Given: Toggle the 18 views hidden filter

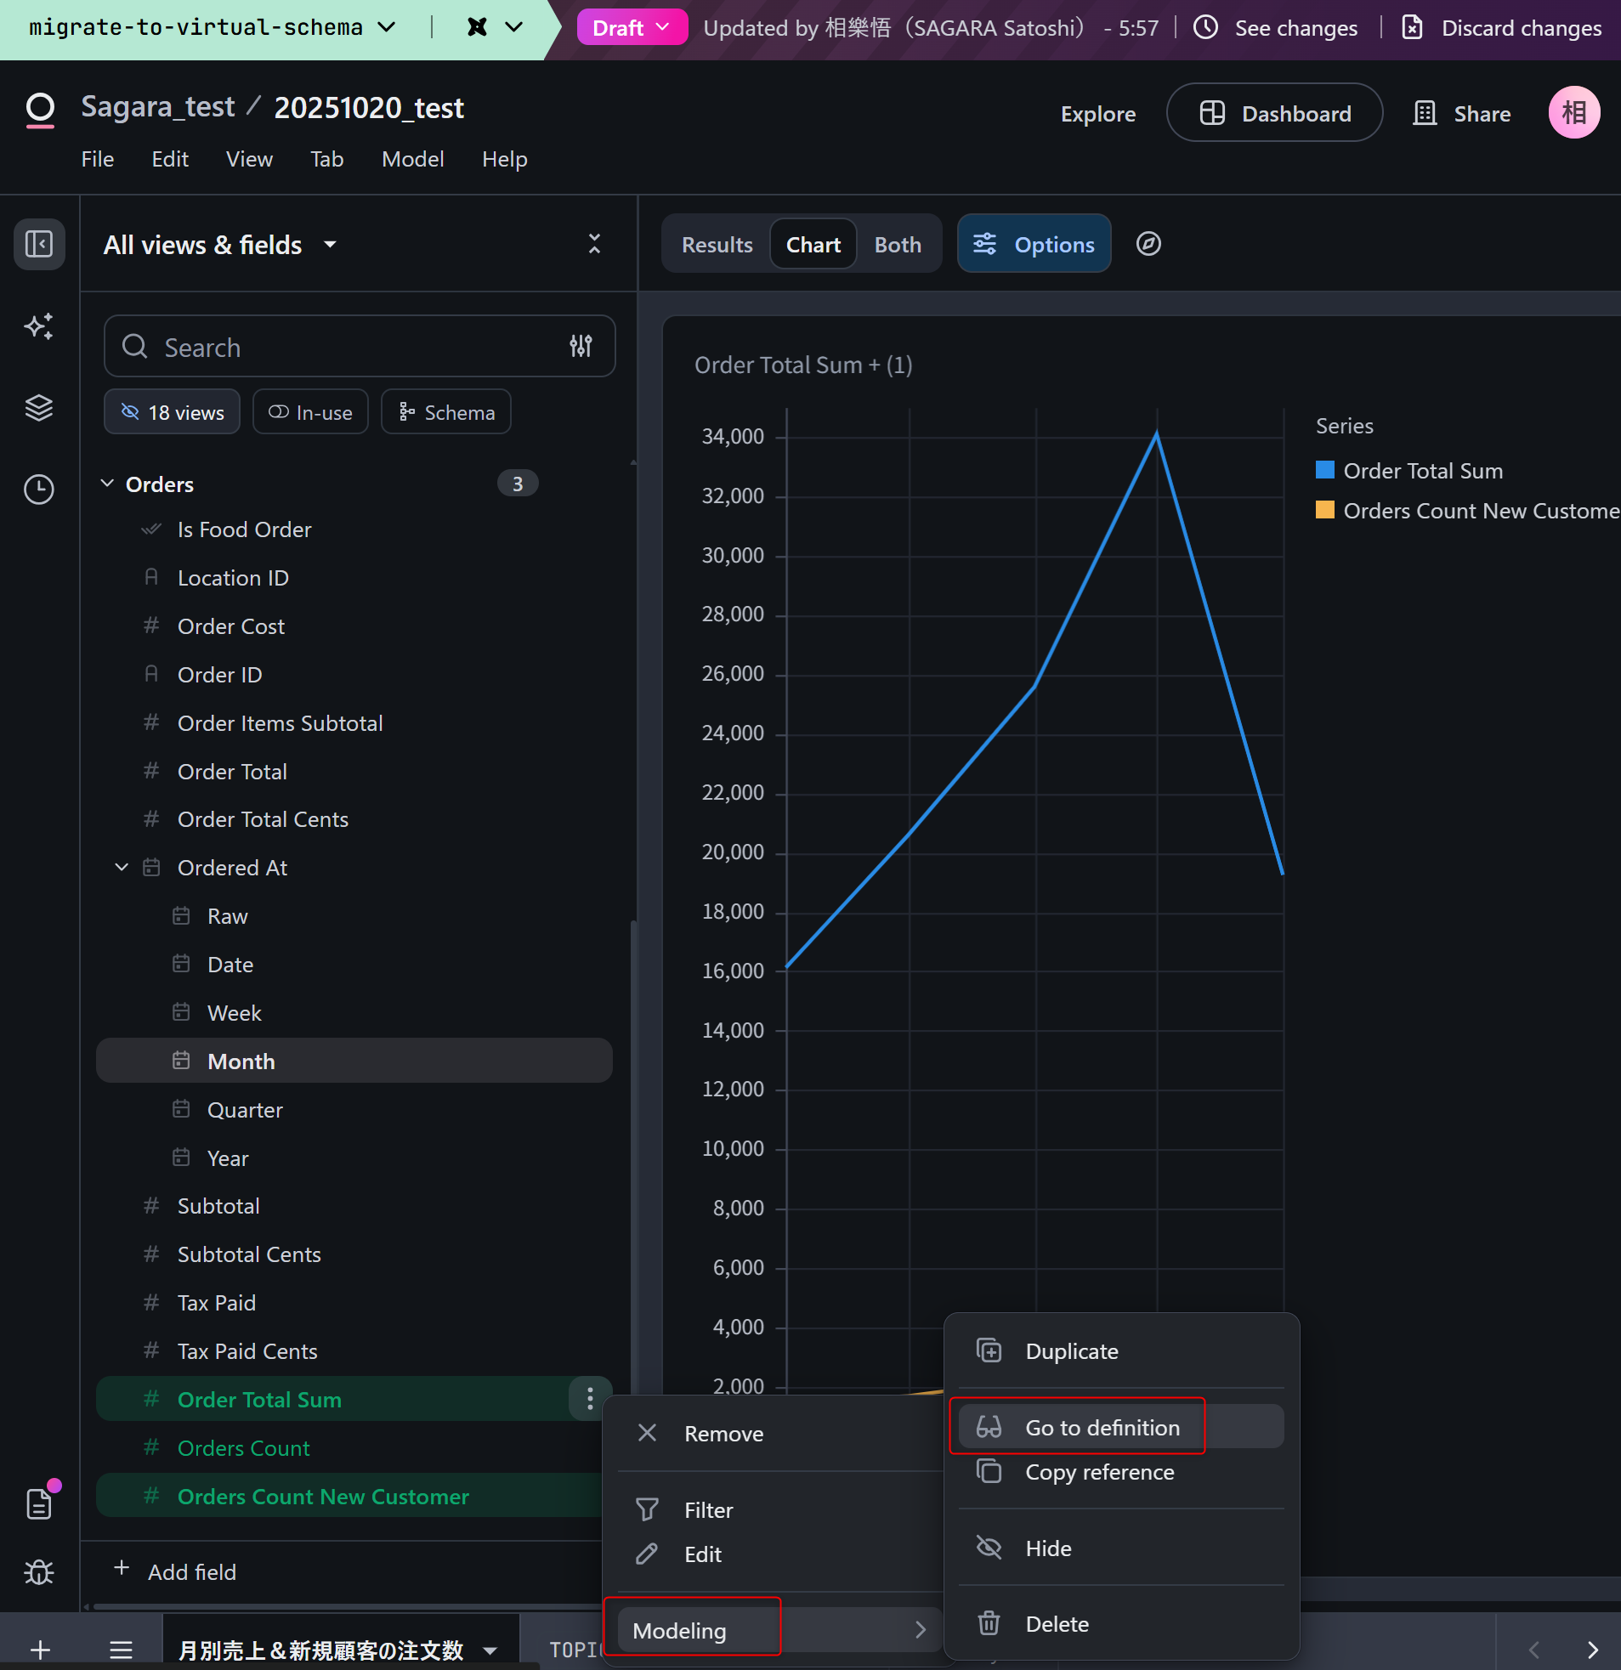Looking at the screenshot, I should [173, 412].
